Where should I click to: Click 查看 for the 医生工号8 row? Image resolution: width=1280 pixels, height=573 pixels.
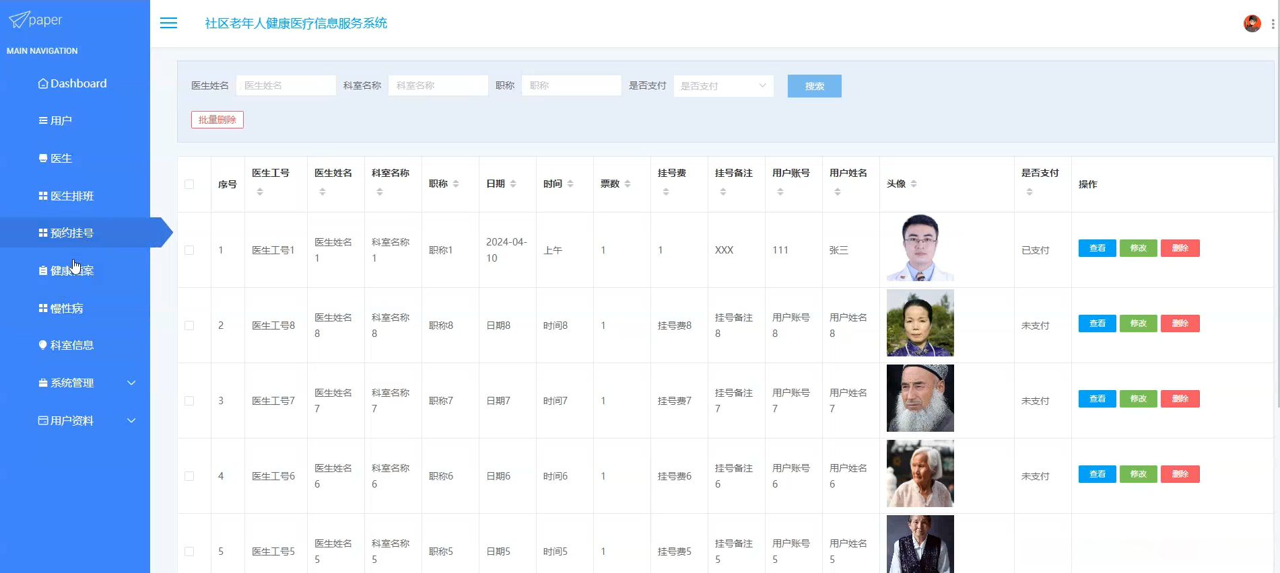pyautogui.click(x=1098, y=323)
